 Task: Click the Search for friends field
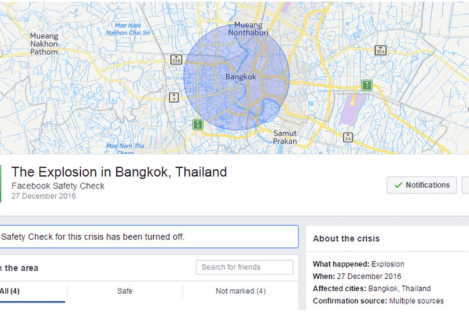point(245,268)
